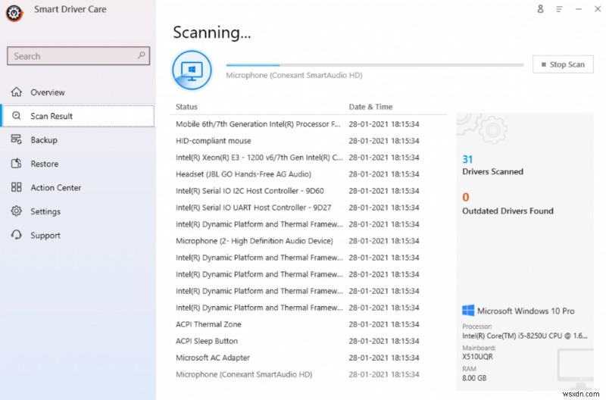Click the Status column header
606x400 pixels.
tap(186, 107)
